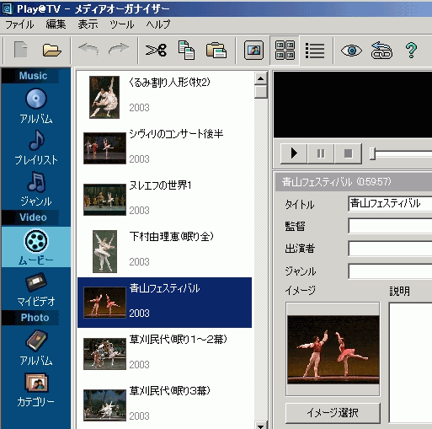Open the 編集 menu
Screen dimensions: 432x429
pyautogui.click(x=56, y=24)
